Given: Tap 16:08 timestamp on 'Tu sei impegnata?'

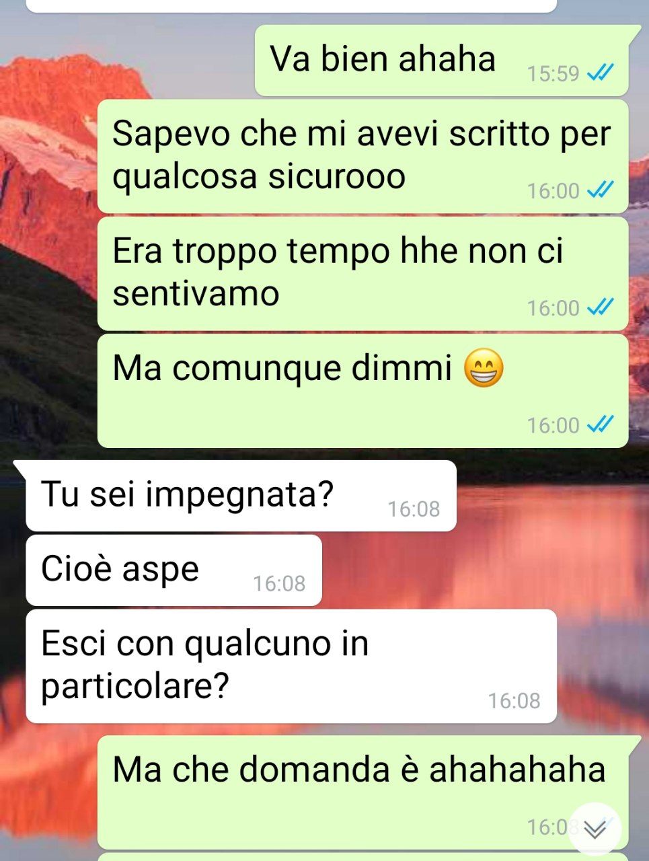Looking at the screenshot, I should (x=414, y=509).
